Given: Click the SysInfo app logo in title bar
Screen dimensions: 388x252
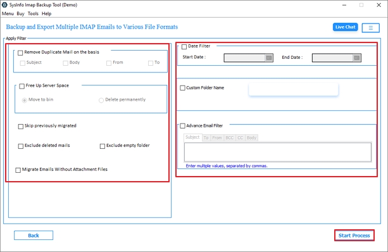Looking at the screenshot, I should pos(4,4).
